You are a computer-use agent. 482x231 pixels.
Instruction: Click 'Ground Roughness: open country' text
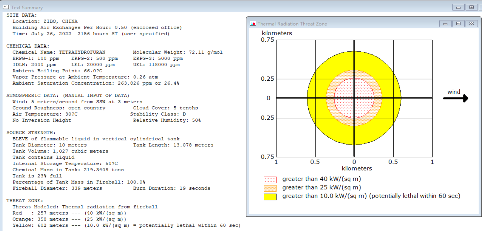pyautogui.click(x=59, y=108)
